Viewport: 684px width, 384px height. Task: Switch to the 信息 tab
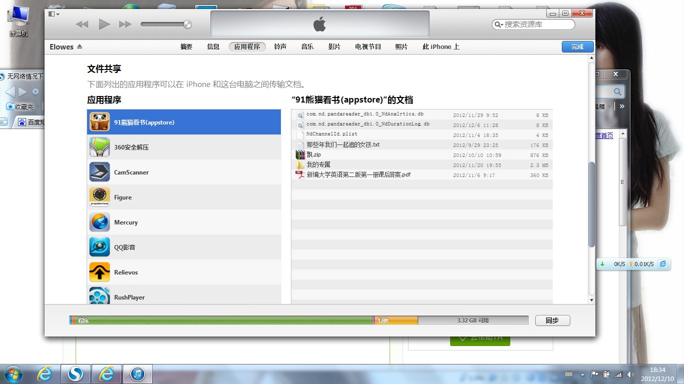tap(213, 46)
